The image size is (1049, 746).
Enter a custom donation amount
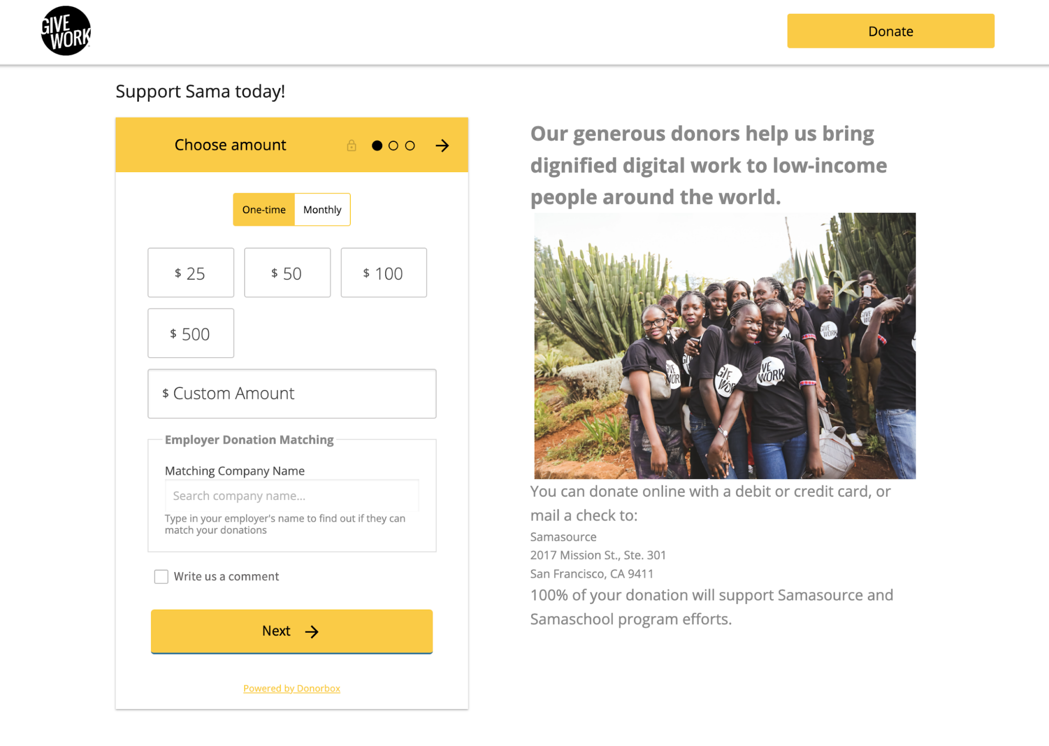(292, 394)
